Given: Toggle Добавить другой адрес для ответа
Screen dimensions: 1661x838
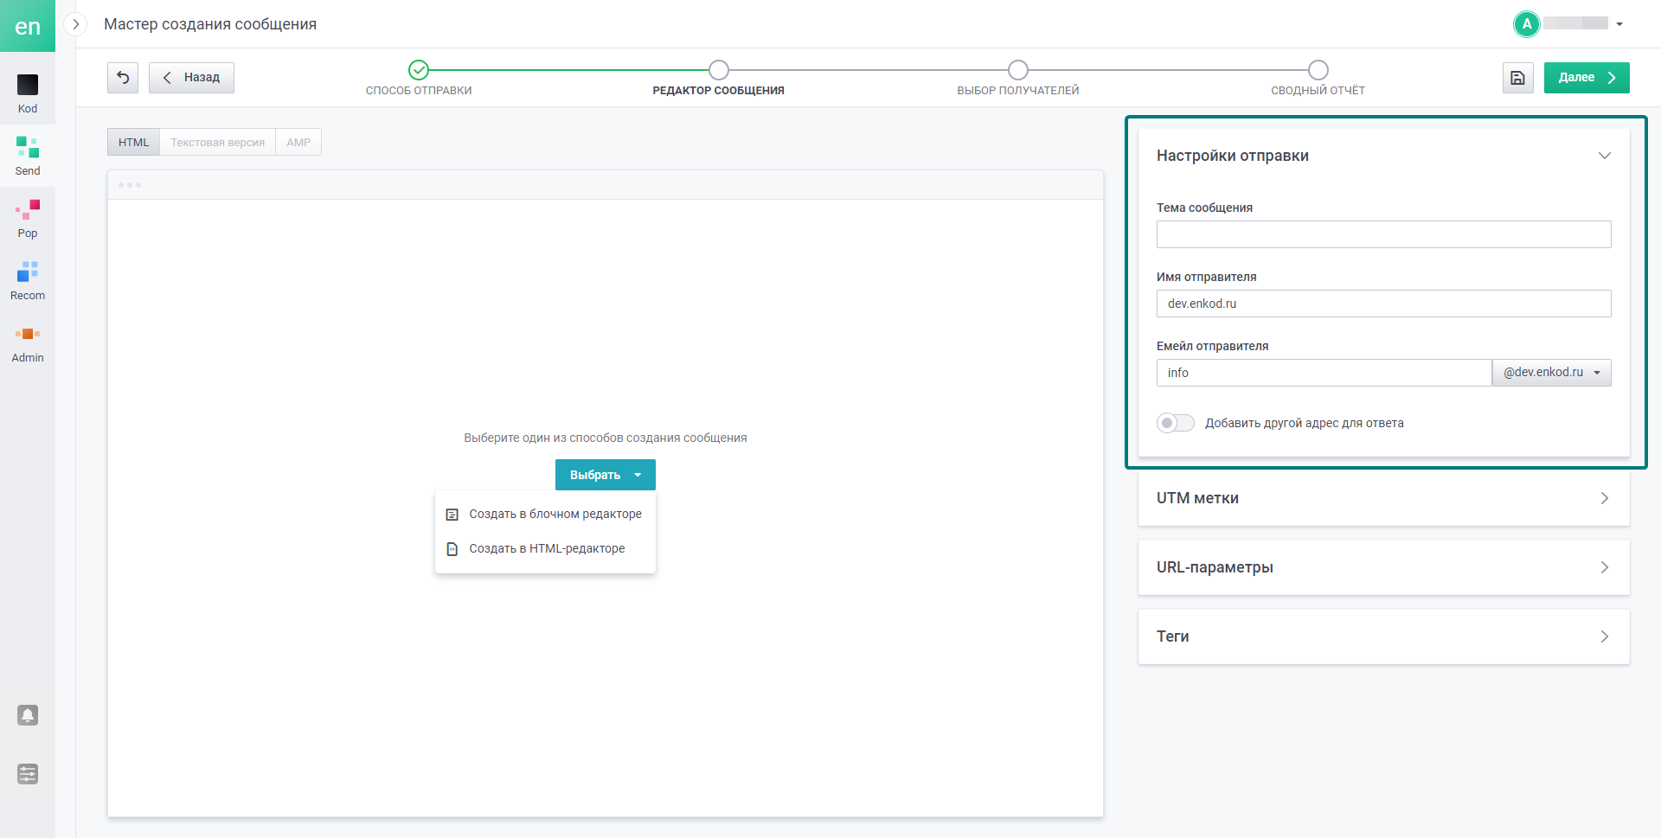Looking at the screenshot, I should coord(1176,423).
